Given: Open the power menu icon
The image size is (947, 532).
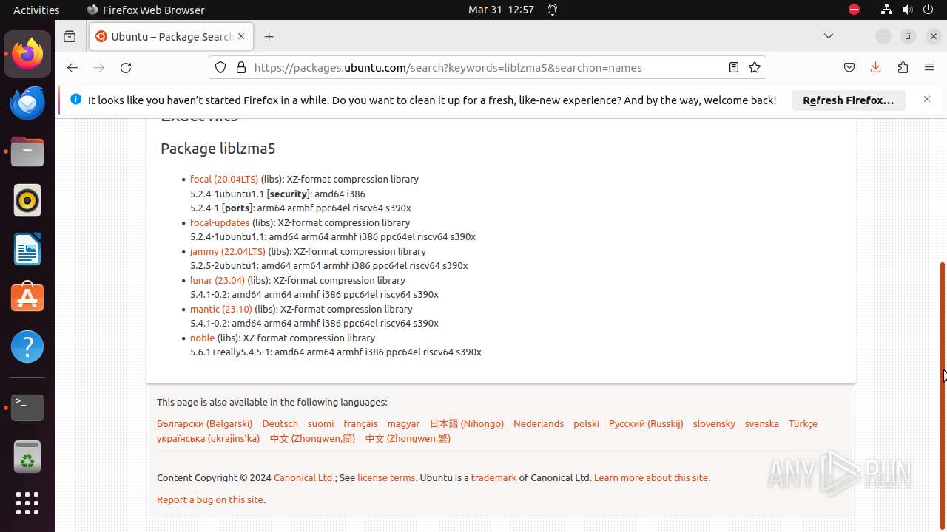Looking at the screenshot, I should pos(928,10).
